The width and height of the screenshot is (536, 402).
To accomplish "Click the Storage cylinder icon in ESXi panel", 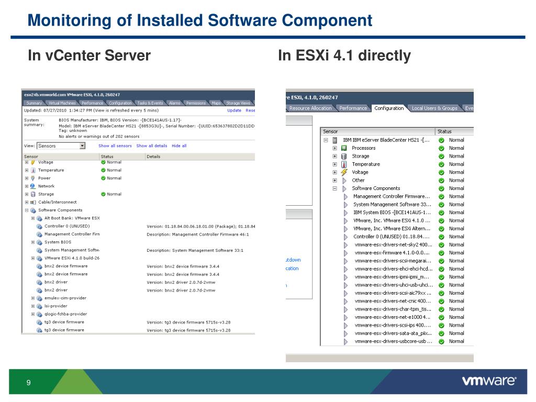I will (344, 156).
